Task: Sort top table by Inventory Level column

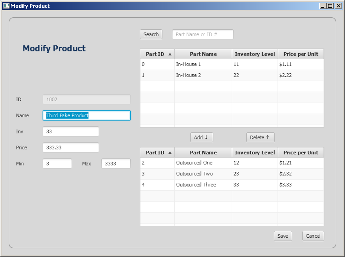Action: coord(255,54)
